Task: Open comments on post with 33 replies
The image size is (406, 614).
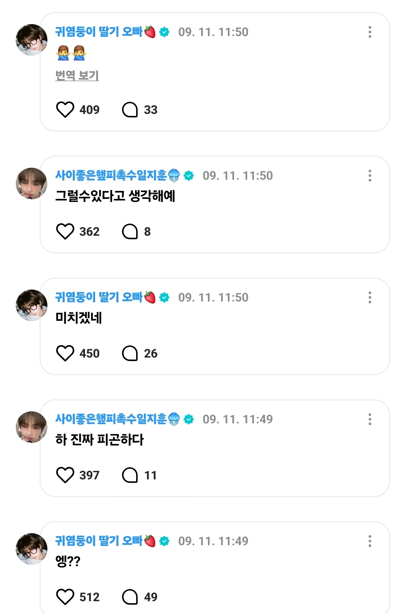Action: 130,110
